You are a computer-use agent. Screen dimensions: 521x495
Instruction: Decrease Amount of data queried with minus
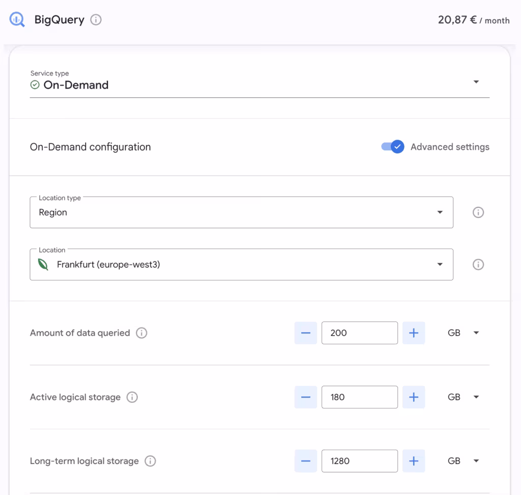tap(305, 333)
